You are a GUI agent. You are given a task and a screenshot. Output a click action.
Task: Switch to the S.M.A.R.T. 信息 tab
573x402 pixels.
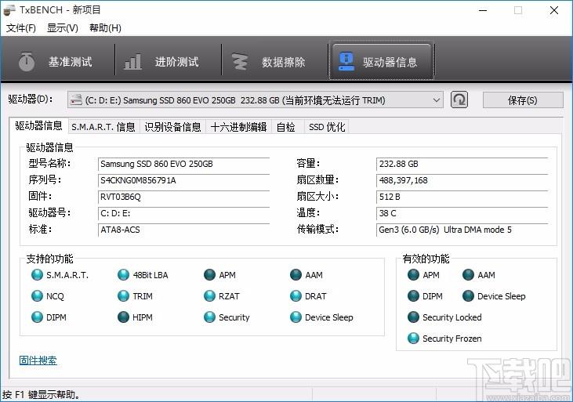[103, 127]
